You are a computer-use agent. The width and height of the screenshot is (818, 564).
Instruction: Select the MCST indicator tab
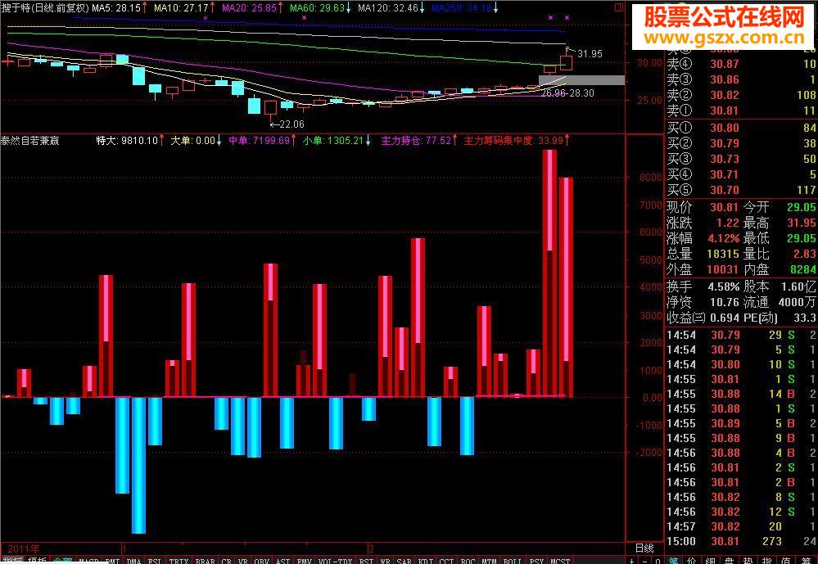(560, 561)
